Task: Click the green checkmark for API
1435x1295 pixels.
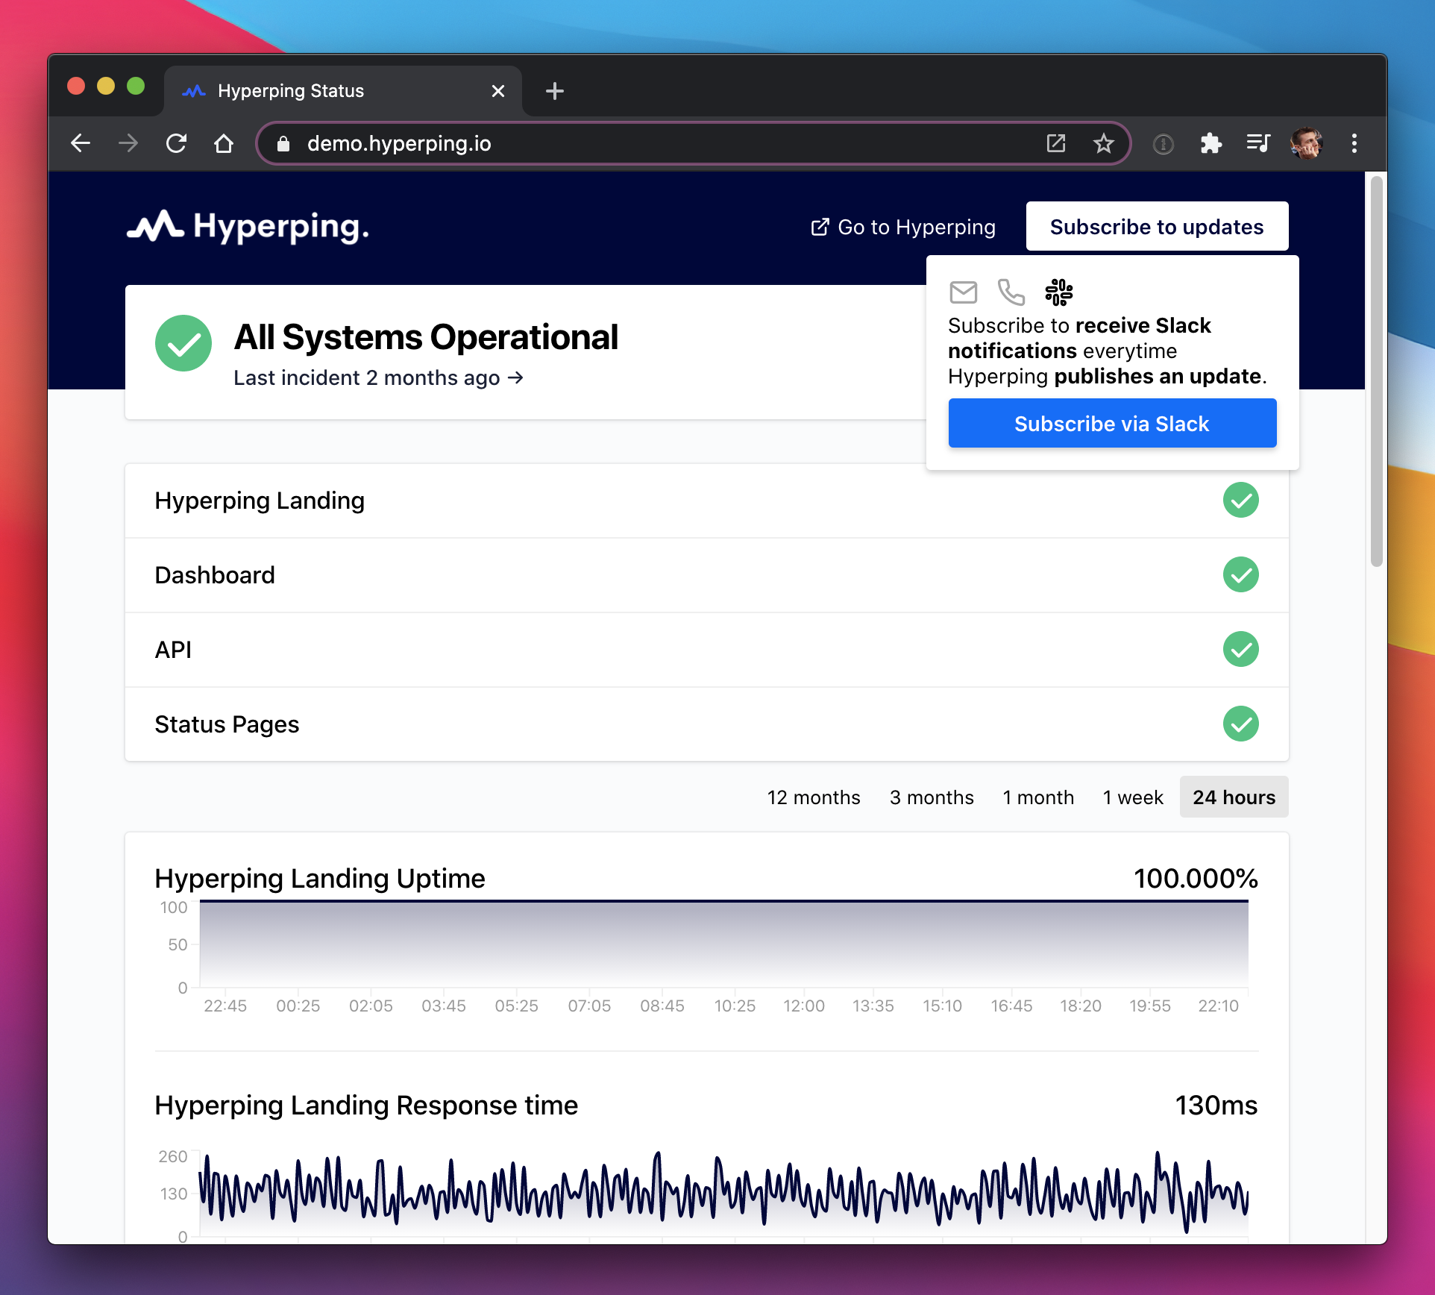Action: point(1240,649)
